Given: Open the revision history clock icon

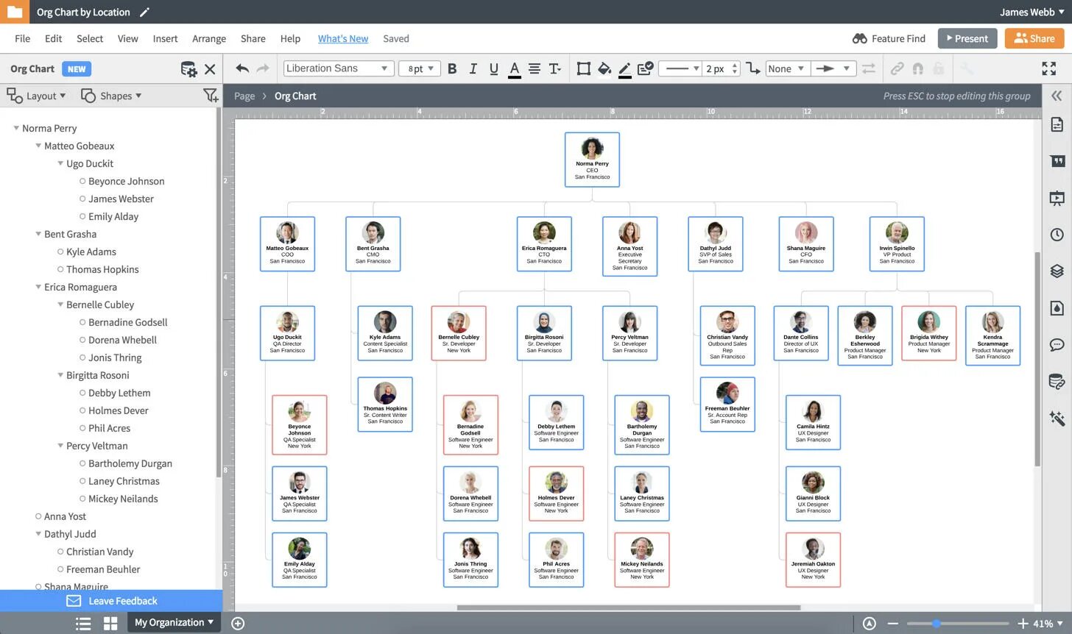Looking at the screenshot, I should pos(1057,235).
